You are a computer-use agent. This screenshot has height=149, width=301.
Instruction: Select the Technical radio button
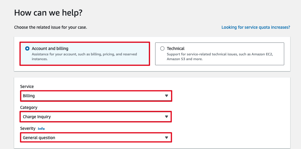[x=162, y=48]
